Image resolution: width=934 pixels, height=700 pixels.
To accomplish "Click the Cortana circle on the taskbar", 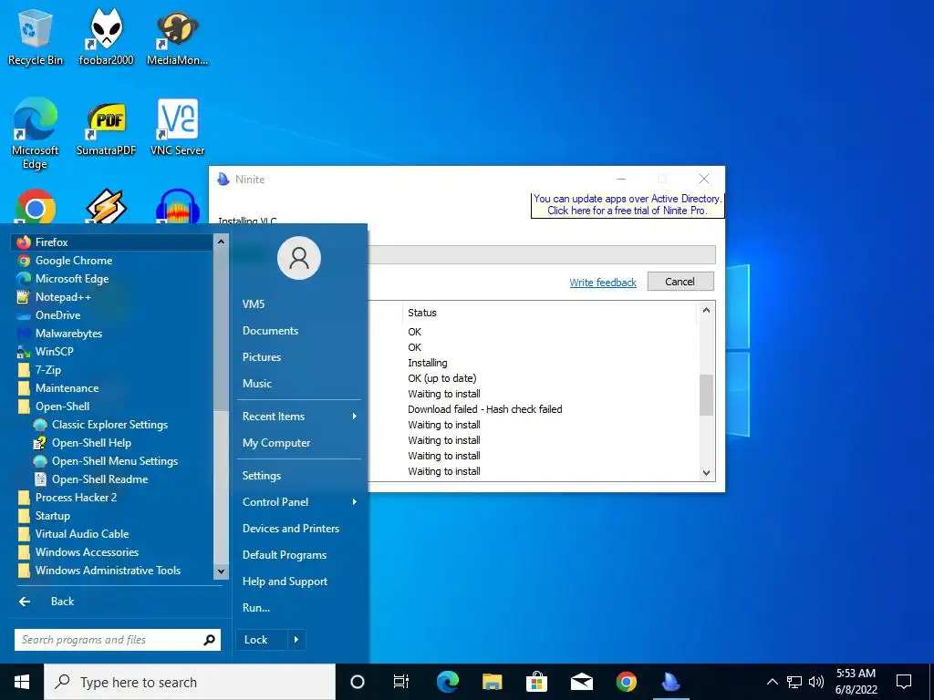I will tap(358, 682).
